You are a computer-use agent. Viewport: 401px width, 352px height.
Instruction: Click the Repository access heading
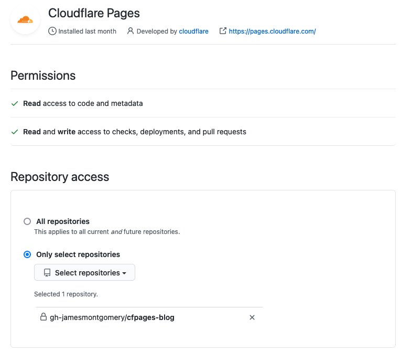[x=60, y=177]
